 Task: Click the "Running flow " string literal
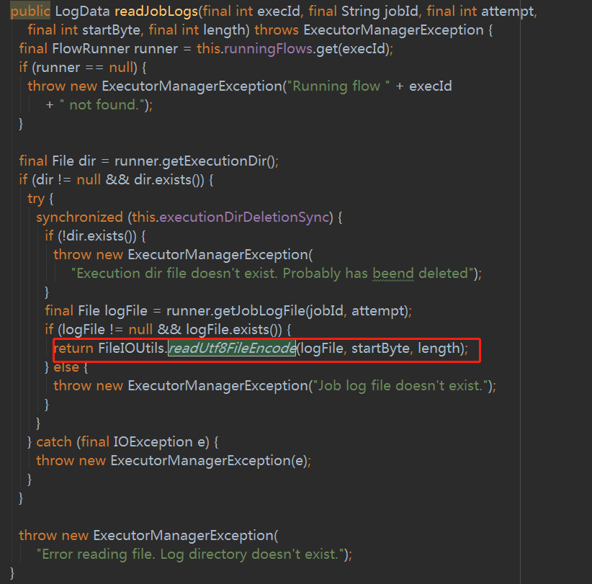click(338, 86)
